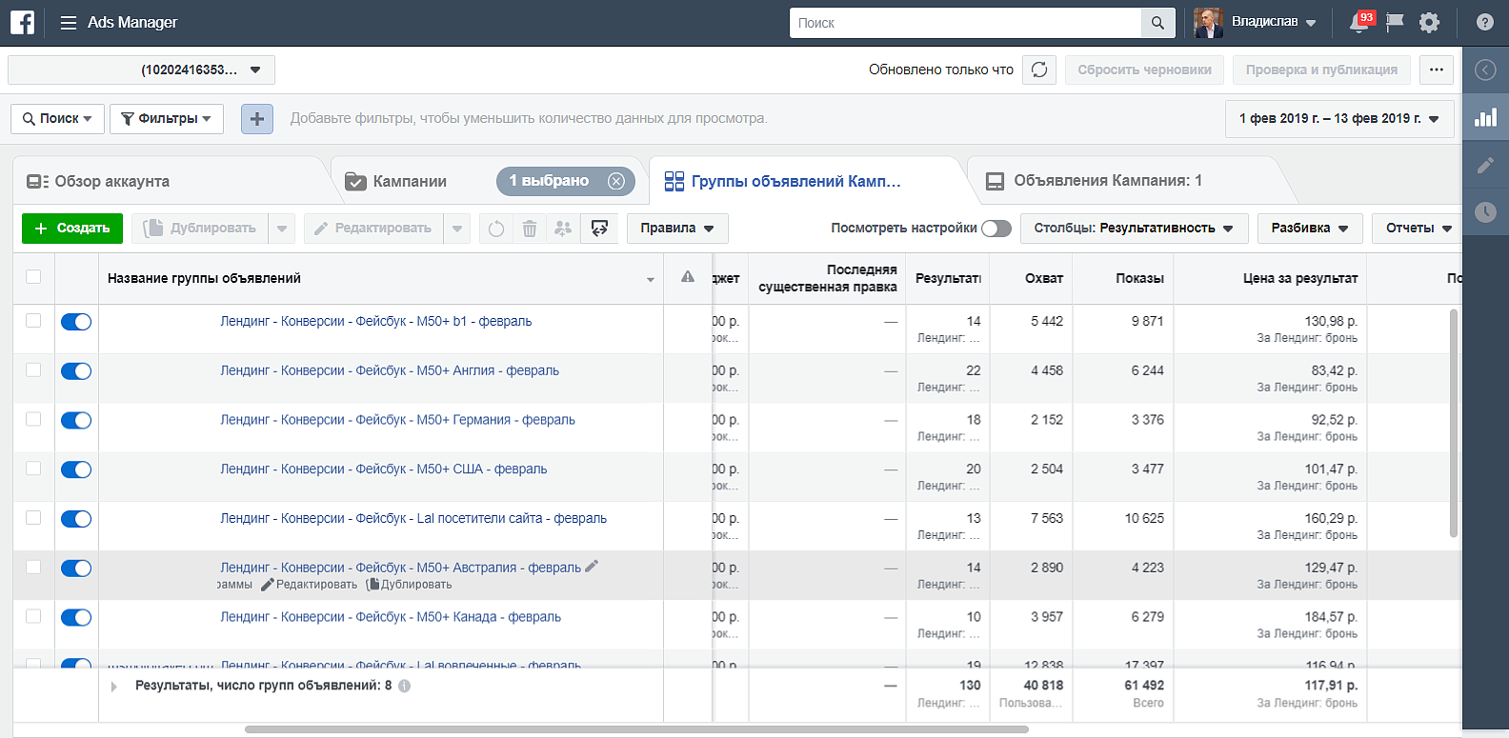Click Редактировать under Австралия row
The height and width of the screenshot is (738, 1509).
pos(309,585)
